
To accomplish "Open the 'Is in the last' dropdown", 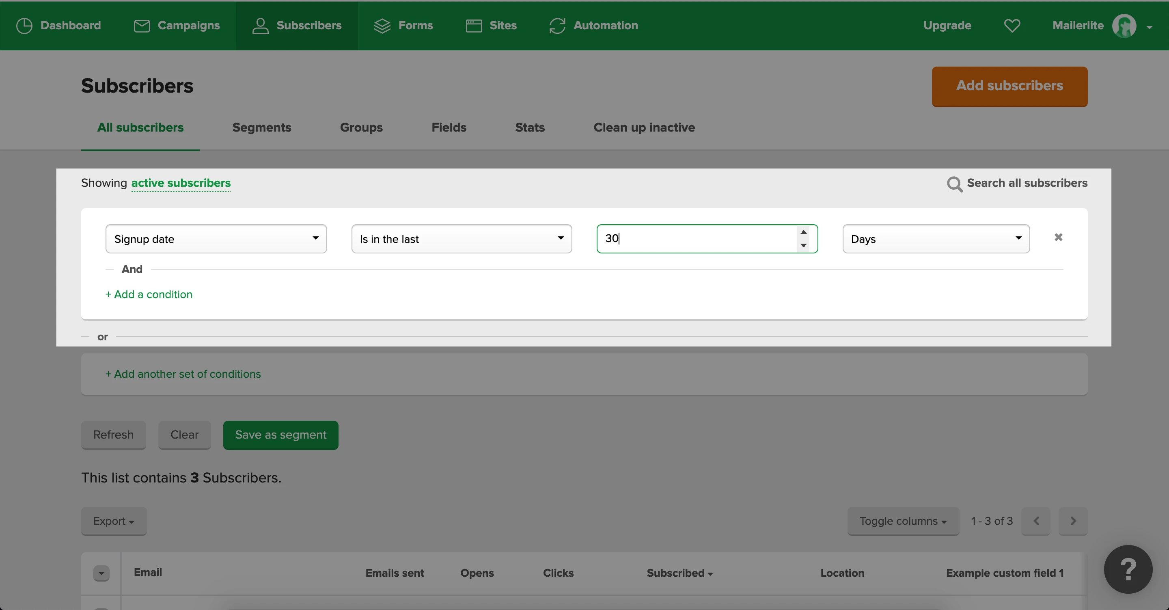I will [462, 239].
